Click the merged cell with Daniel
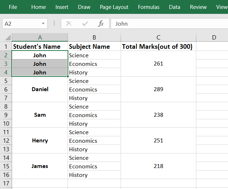 point(40,89)
